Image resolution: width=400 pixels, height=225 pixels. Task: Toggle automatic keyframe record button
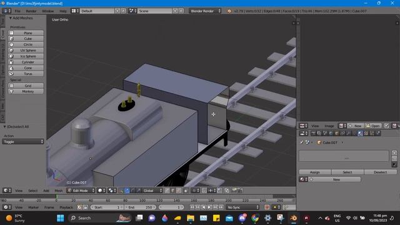click(267, 207)
